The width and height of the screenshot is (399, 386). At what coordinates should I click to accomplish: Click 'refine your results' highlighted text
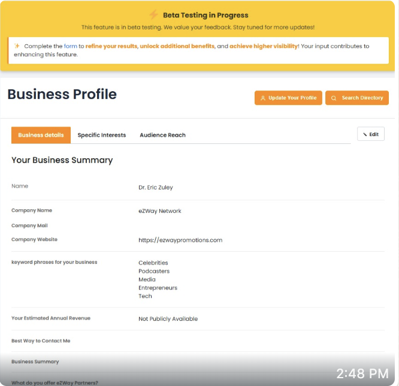point(111,46)
